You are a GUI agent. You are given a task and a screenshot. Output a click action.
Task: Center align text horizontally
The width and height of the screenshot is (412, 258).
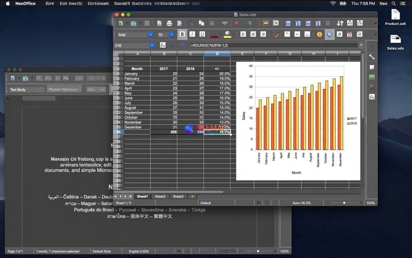[253, 34]
